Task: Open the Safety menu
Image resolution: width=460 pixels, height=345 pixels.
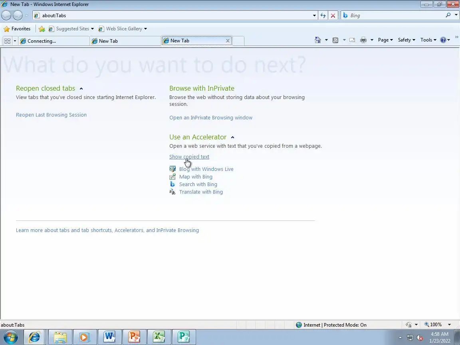Action: (406, 40)
